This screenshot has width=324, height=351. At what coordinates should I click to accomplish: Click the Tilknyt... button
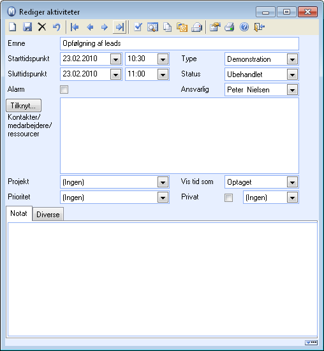point(24,106)
